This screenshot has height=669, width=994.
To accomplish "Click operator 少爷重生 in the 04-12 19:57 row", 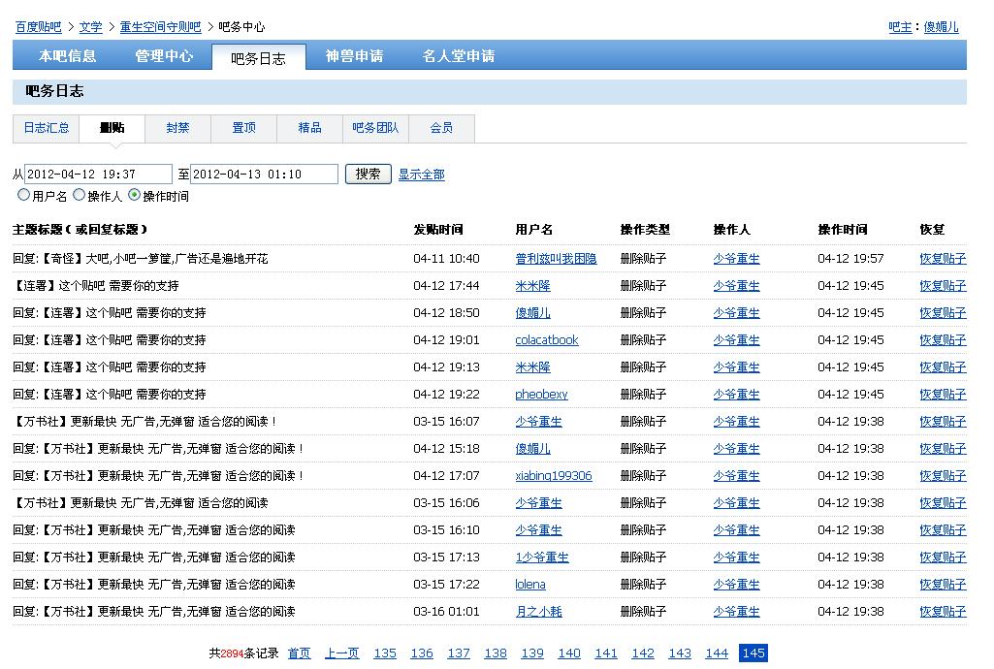I will [736, 259].
